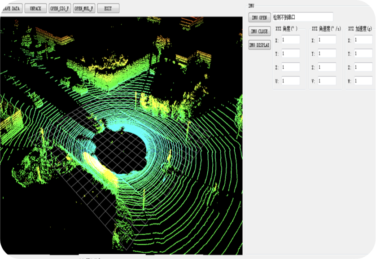376x259 pixels.
Task: Open a single file with OPEN_SIG_F
Action: click(60, 9)
